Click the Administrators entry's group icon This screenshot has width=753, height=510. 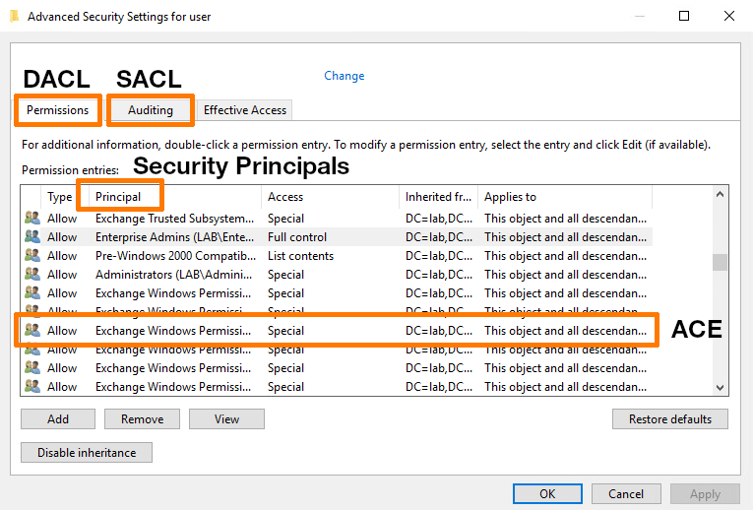tap(32, 275)
